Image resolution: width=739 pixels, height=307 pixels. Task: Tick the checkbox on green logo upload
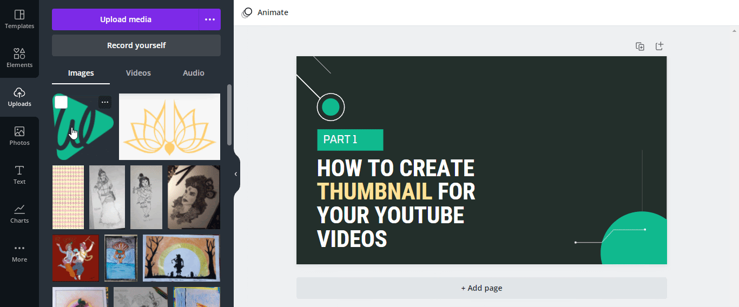(x=61, y=102)
